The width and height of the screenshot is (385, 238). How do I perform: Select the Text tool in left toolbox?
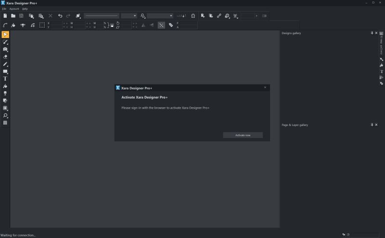coord(5,79)
